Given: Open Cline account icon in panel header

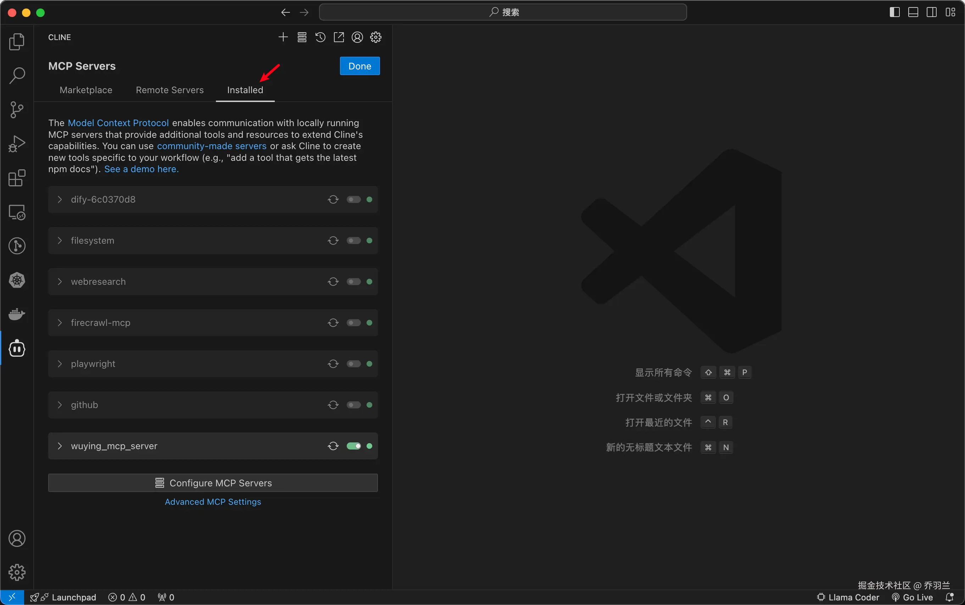Looking at the screenshot, I should tap(357, 37).
